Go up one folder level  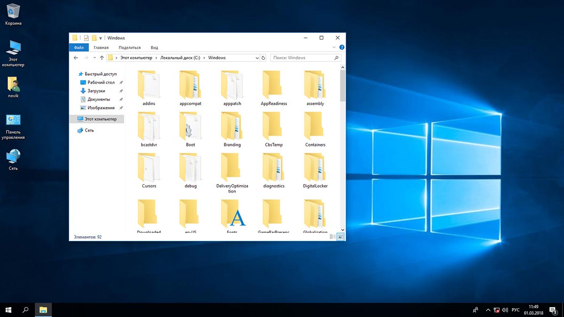click(102, 58)
